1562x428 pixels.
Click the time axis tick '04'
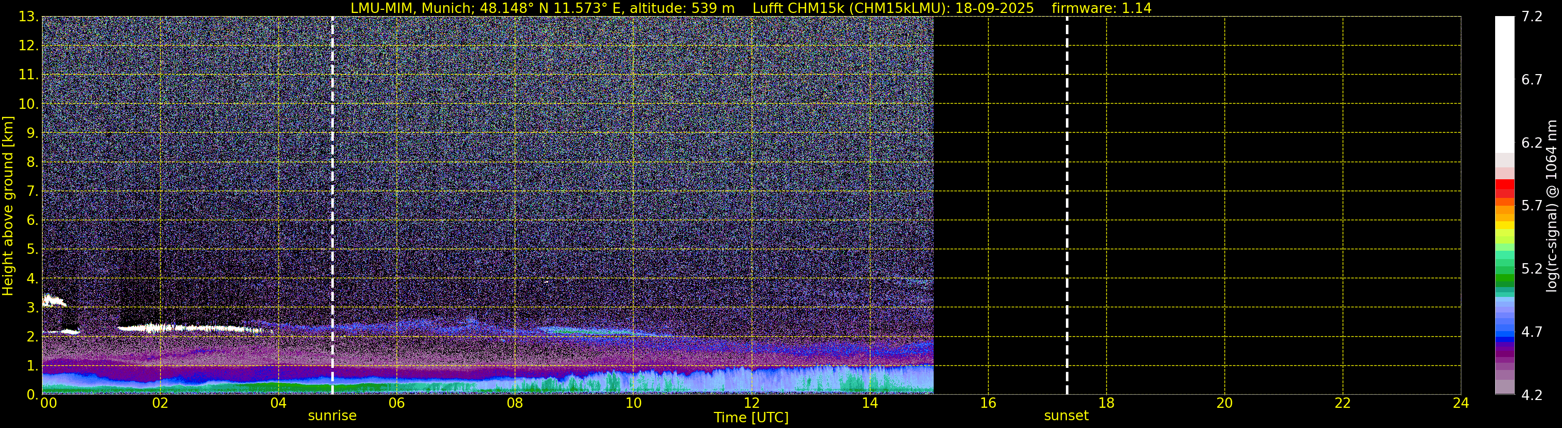coord(278,404)
